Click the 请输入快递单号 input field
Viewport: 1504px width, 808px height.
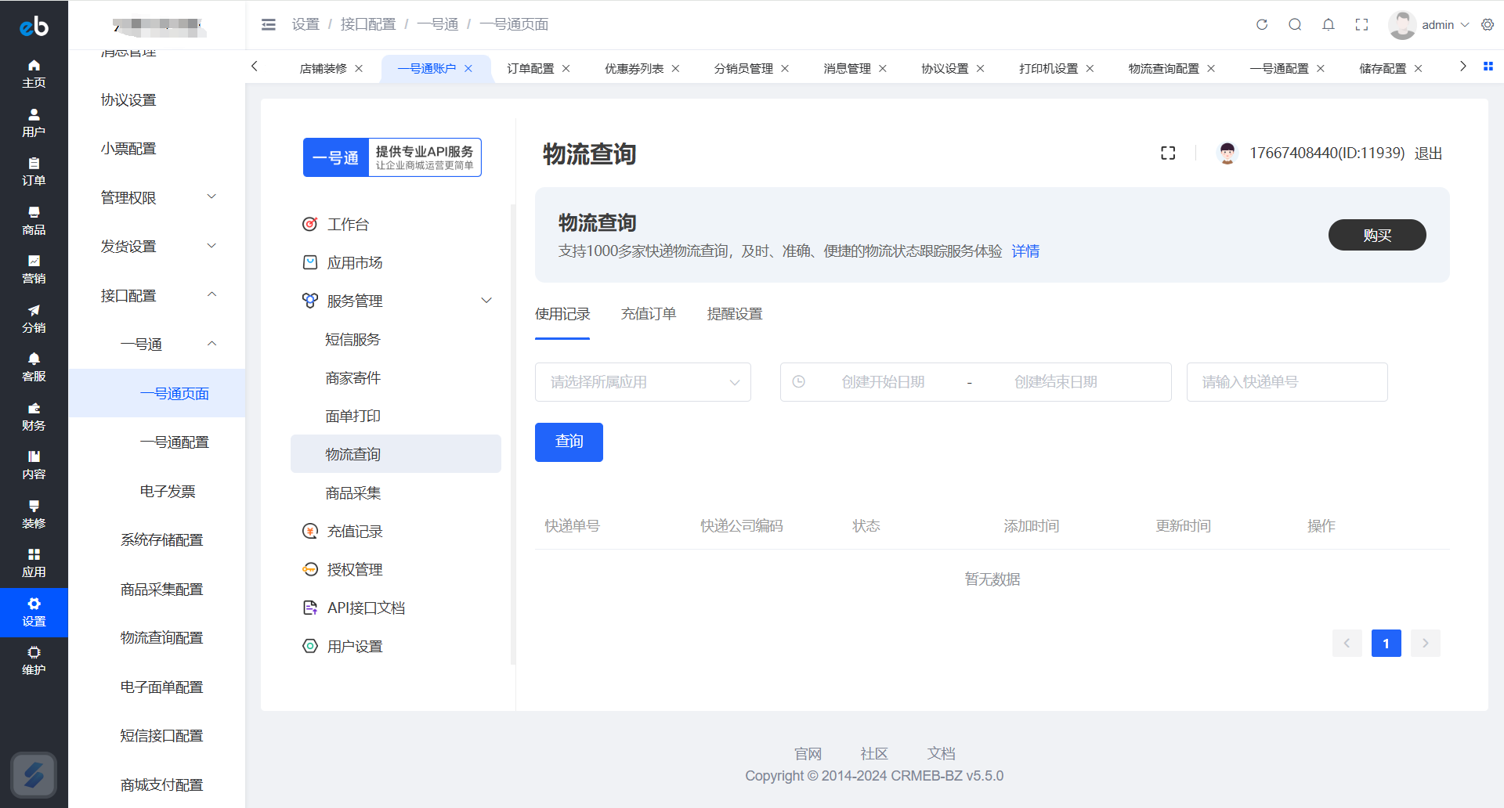click(x=1287, y=382)
